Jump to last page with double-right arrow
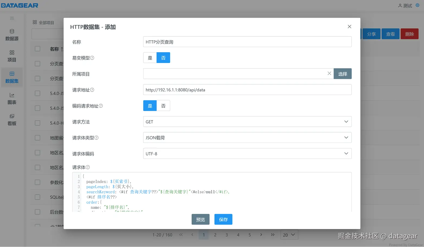424x247 pixels. [273, 234]
